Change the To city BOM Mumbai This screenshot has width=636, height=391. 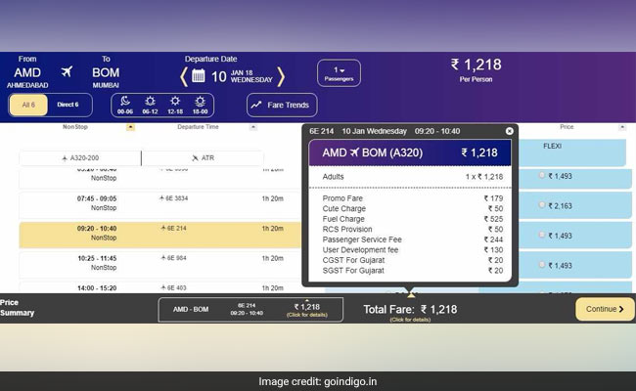coord(106,72)
